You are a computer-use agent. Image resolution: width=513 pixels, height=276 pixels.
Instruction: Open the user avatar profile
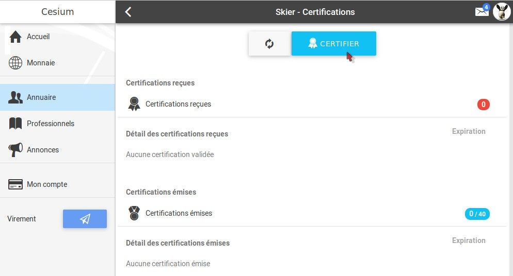point(502,12)
